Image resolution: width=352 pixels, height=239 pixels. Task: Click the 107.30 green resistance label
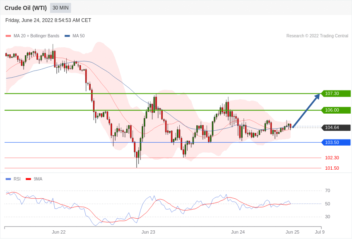(x=336, y=93)
